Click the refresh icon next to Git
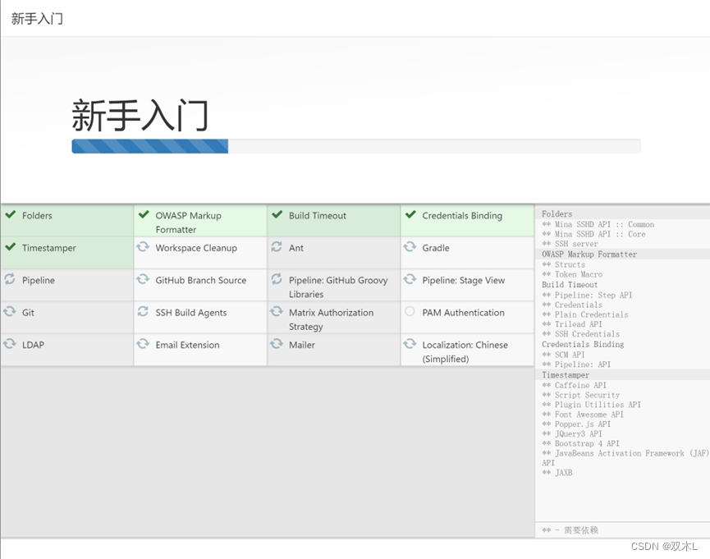710x559 pixels. click(10, 312)
